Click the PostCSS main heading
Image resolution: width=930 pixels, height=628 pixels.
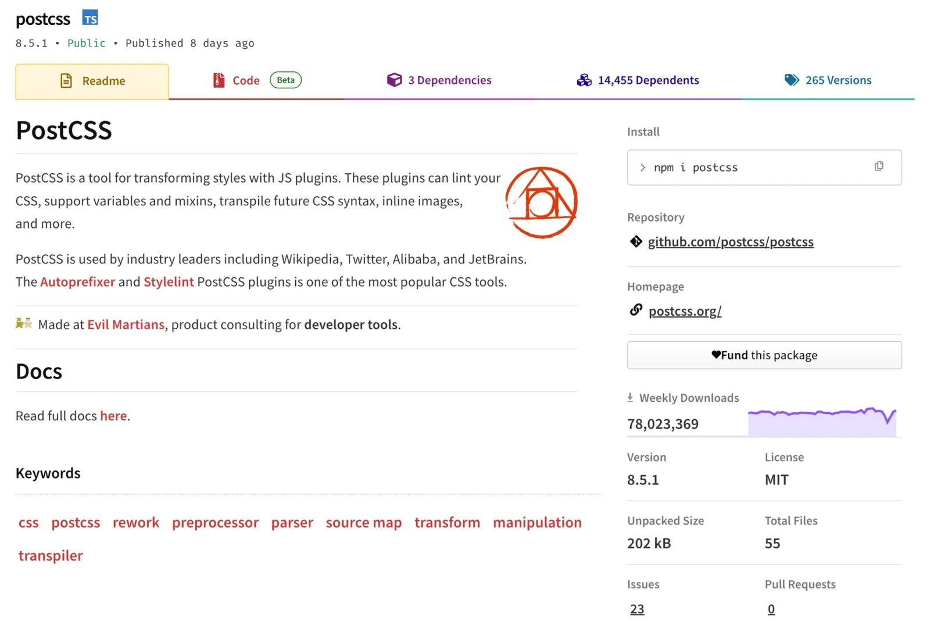(x=64, y=130)
